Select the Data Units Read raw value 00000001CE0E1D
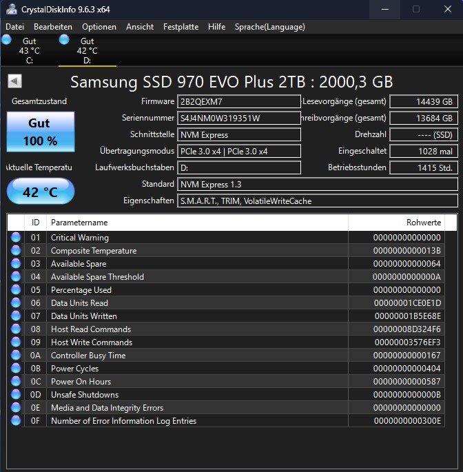The width and height of the screenshot is (463, 472). coord(407,302)
